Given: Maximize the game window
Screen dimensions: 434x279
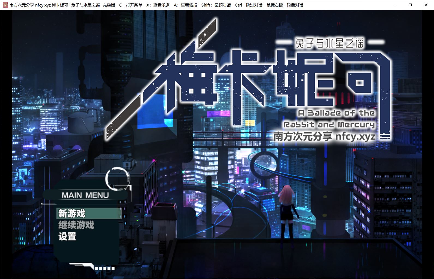Looking at the screenshot, I should 410,5.
